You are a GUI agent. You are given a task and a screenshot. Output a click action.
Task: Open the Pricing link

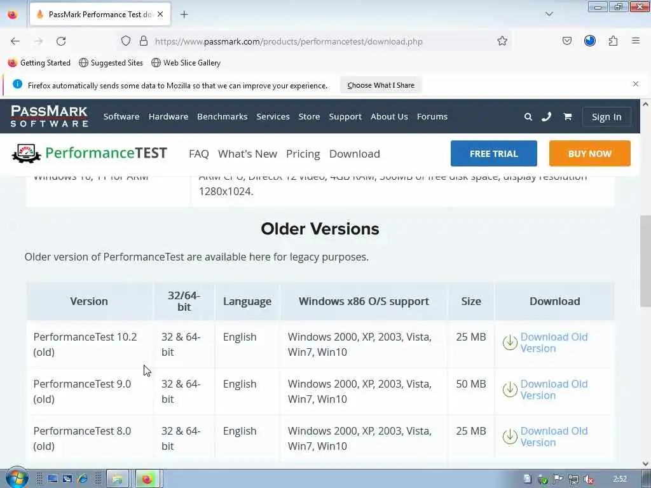[x=303, y=154]
